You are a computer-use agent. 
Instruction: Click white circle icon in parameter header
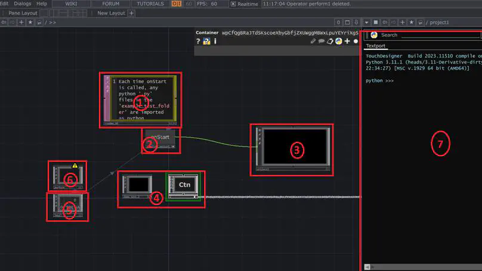356,41
